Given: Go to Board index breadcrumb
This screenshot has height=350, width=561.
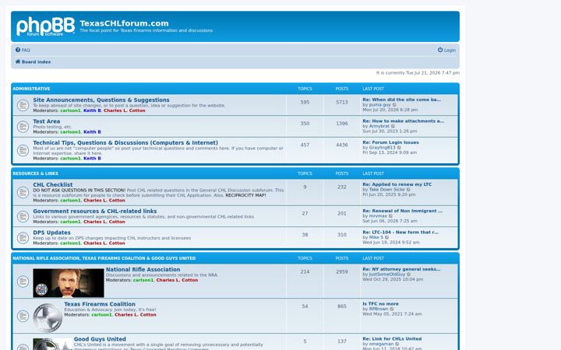Looking at the screenshot, I should point(33,61).
